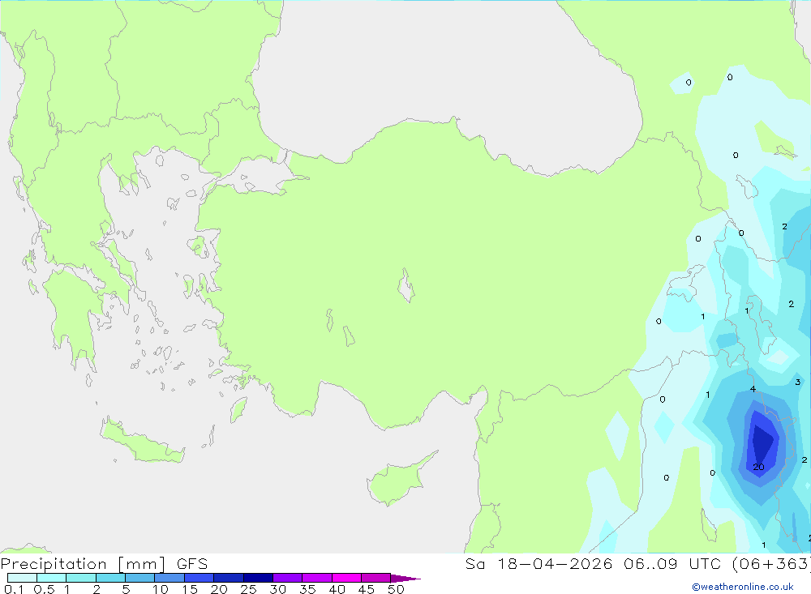Image resolution: width=811 pixels, height=594 pixels.
Task: Click the '35' legend scale value
Action: (307, 589)
